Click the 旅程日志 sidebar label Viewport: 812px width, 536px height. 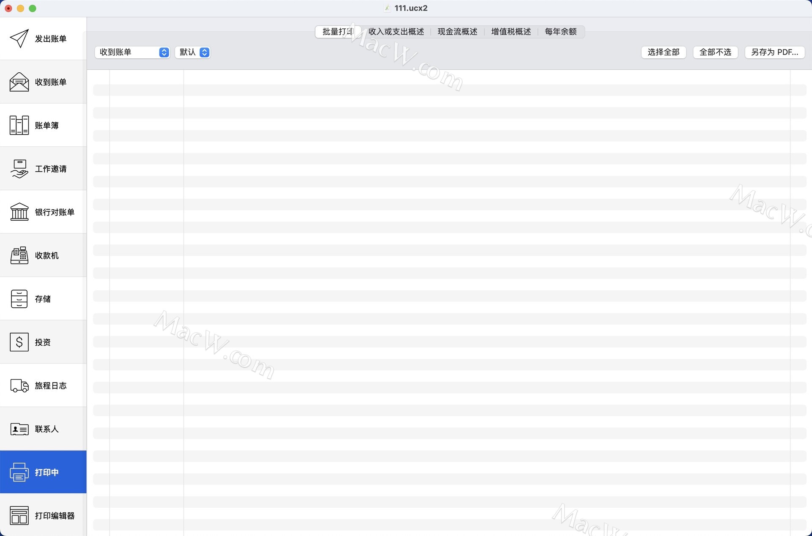51,386
